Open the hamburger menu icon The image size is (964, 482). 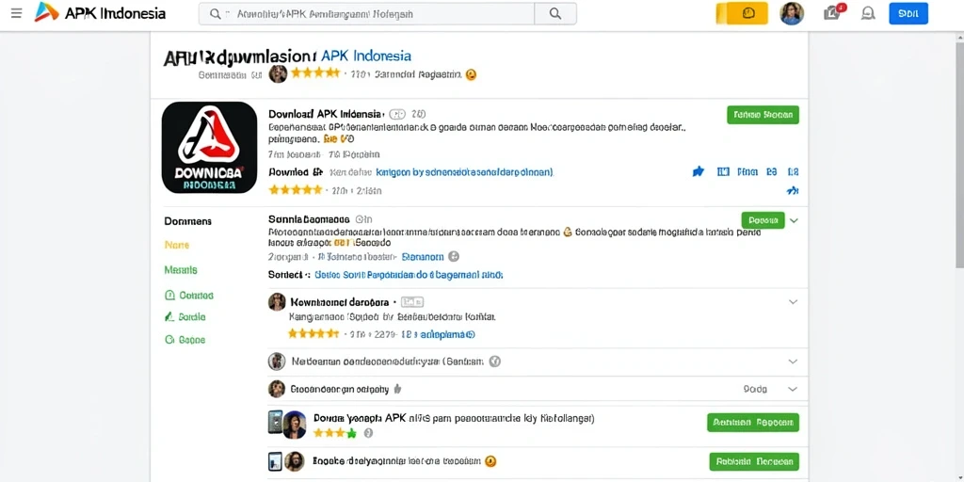click(16, 13)
